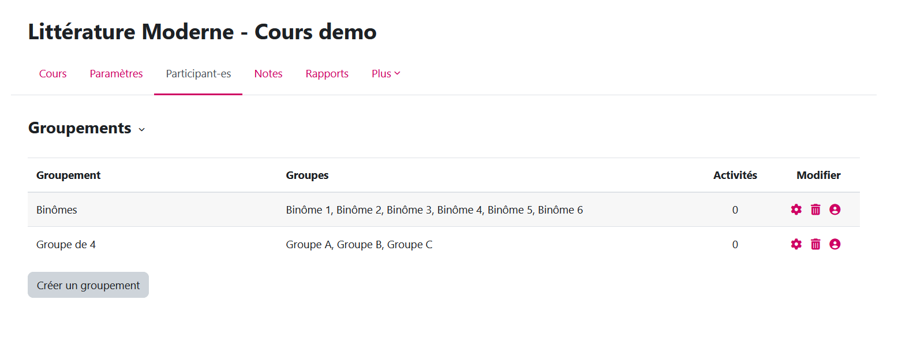Click the Binômes groupement name cell

57,210
